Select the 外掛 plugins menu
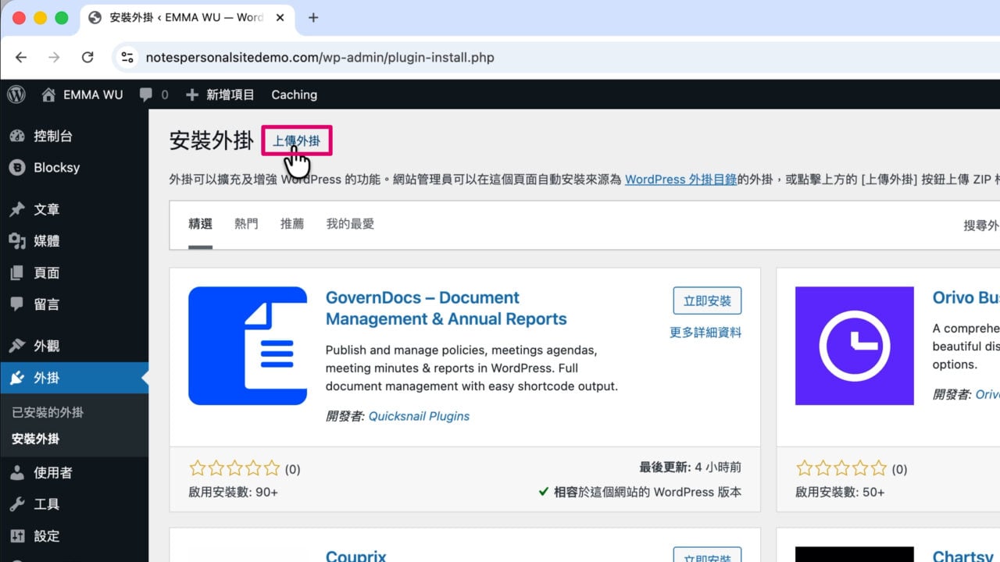 [74, 378]
